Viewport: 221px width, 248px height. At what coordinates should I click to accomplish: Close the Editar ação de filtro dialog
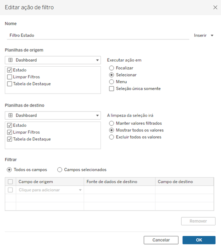tap(215, 7)
